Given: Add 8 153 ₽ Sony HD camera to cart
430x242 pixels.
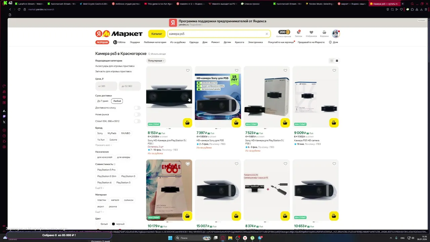Looking at the screenshot, I should (187, 123).
